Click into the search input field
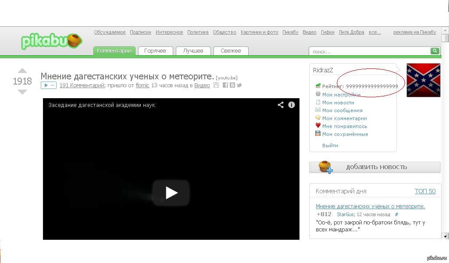This screenshot has width=449, height=263. pos(369,52)
